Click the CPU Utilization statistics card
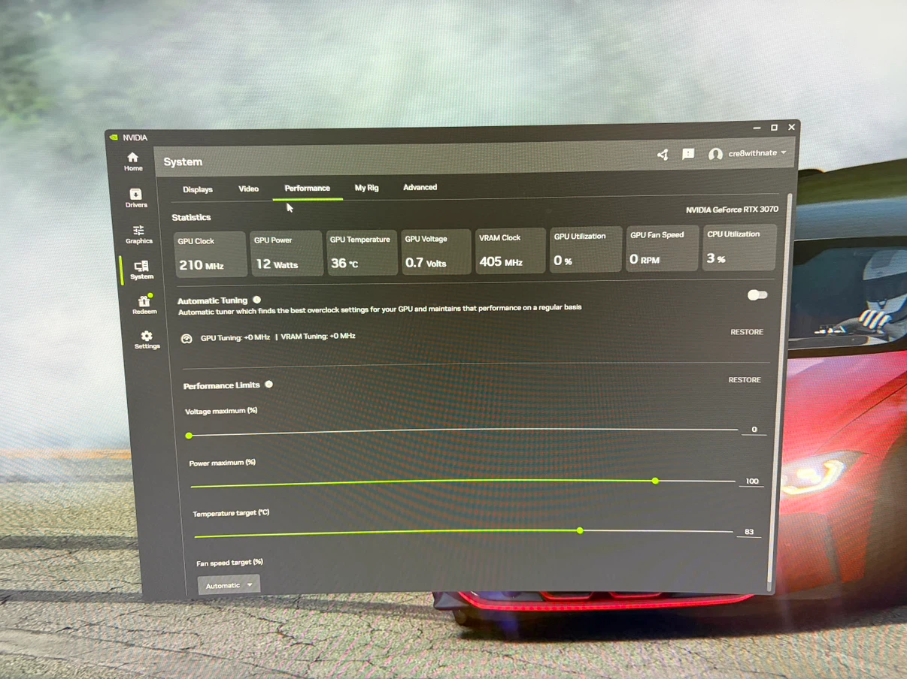Image resolution: width=907 pixels, height=679 pixels. [x=739, y=247]
